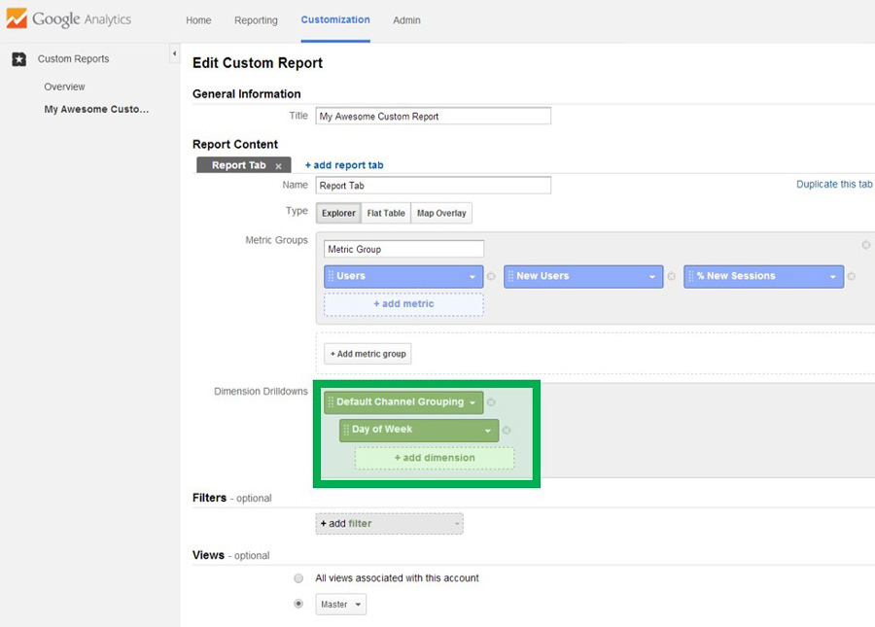This screenshot has width=875, height=627.
Task: Click the Google Analytics logo icon
Action: click(17, 19)
